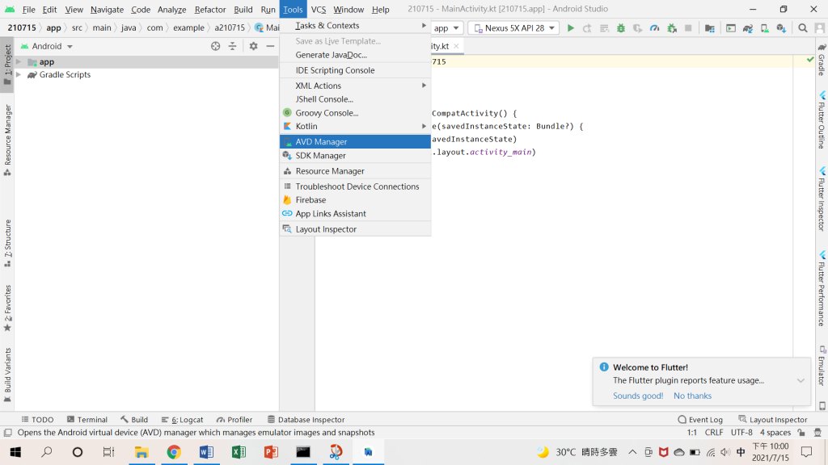
Task: Run app with coverage icon
Action: pyautogui.click(x=638, y=28)
